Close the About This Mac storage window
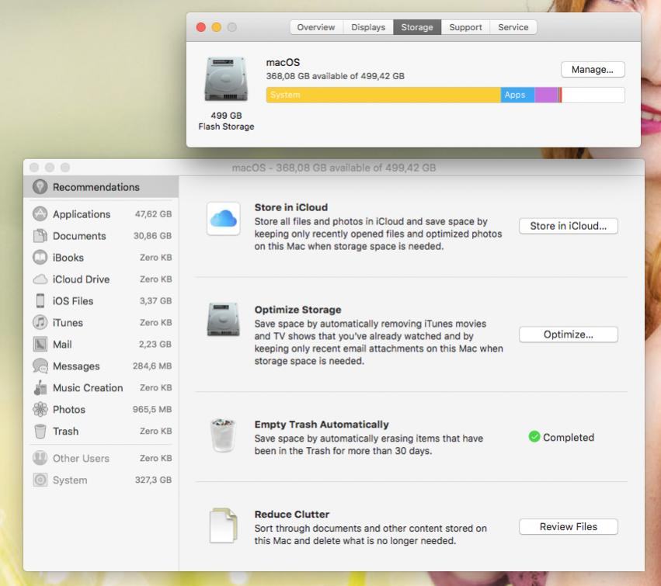This screenshot has height=586, width=661. click(x=201, y=27)
